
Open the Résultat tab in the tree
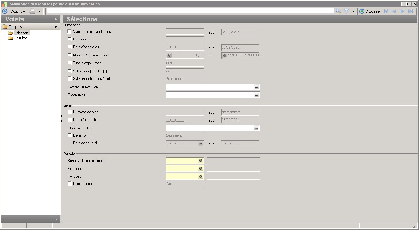click(x=21, y=38)
